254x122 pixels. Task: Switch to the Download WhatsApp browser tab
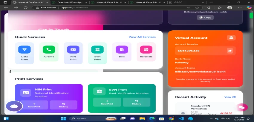click(x=69, y=2)
